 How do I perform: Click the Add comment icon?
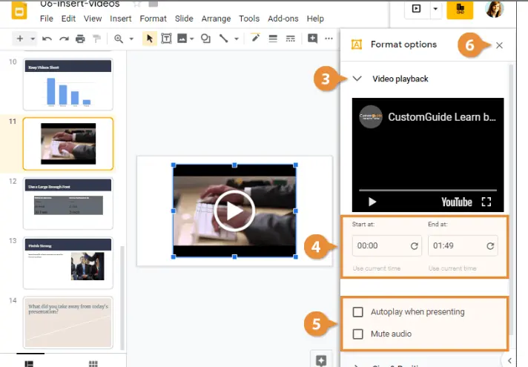tap(312, 39)
